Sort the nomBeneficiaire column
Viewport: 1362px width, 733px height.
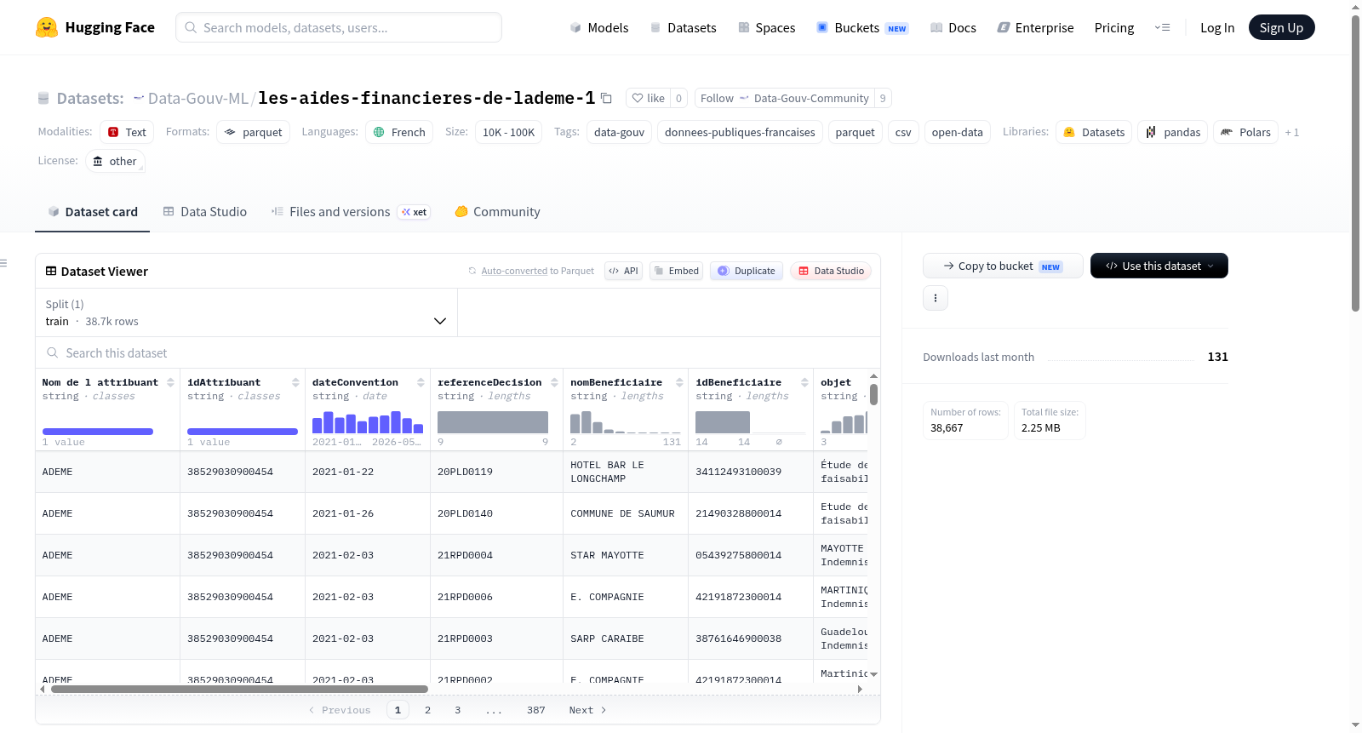679,382
